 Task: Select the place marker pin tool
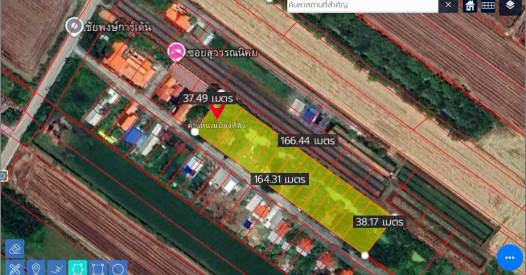pyautogui.click(x=36, y=268)
